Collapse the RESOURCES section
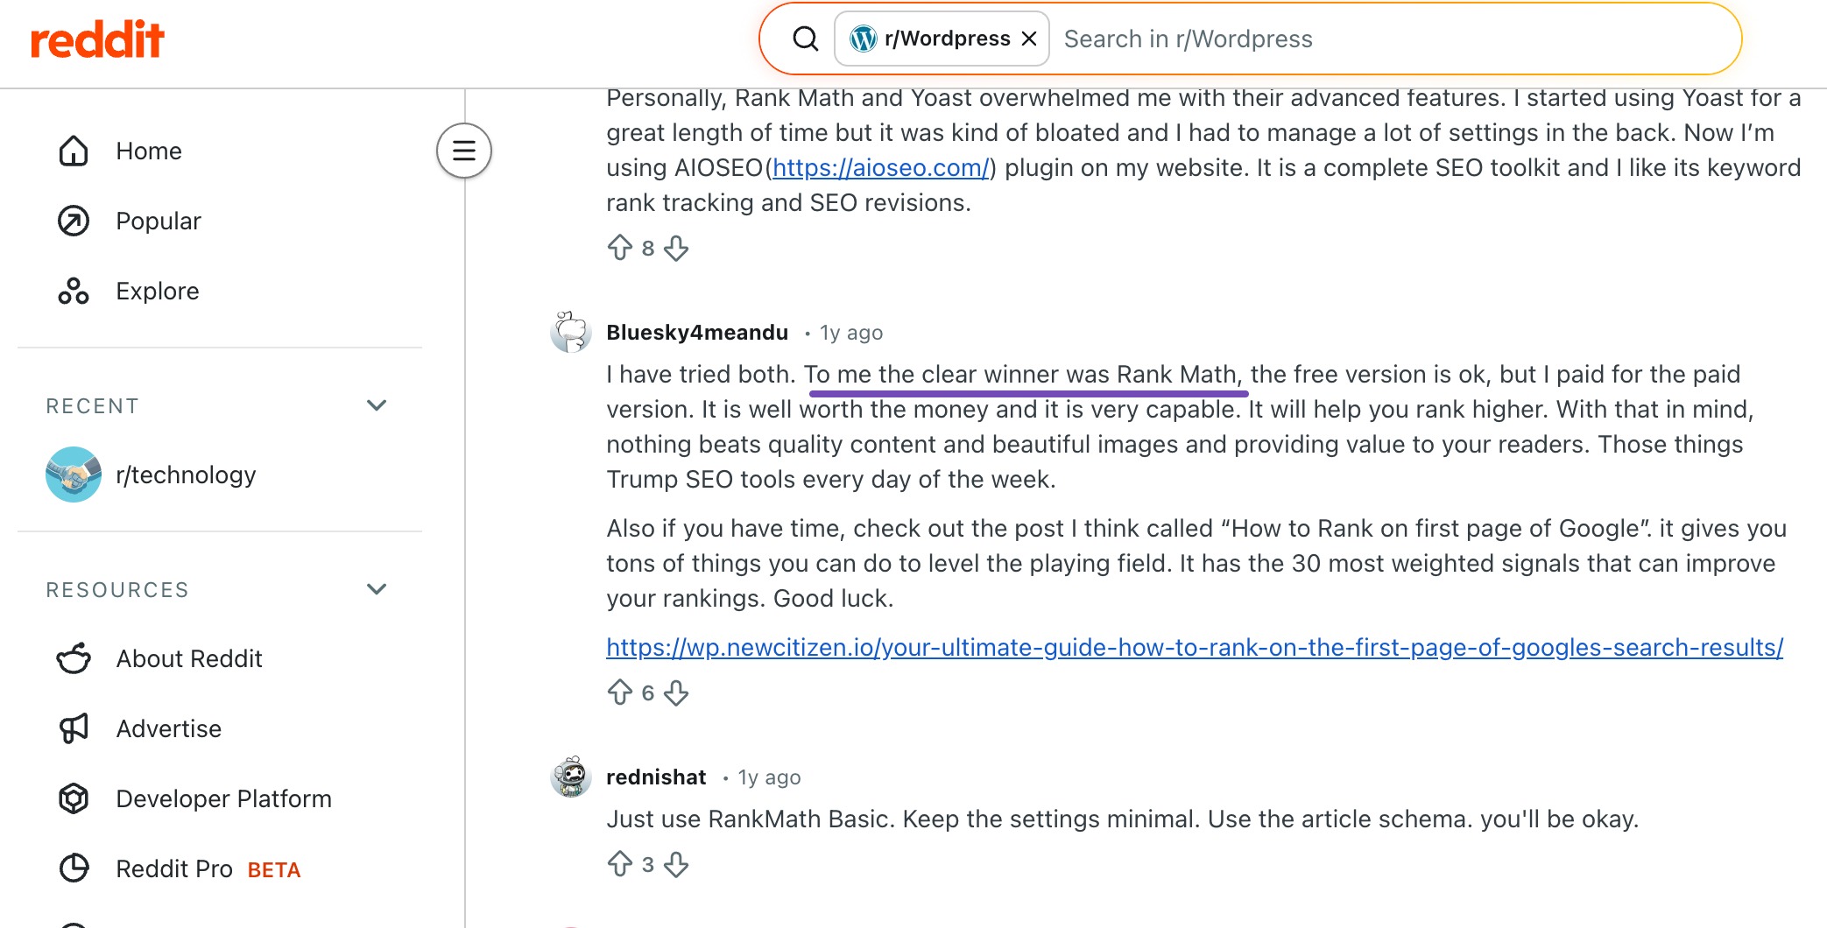Image resolution: width=1827 pixels, height=928 pixels. [377, 588]
